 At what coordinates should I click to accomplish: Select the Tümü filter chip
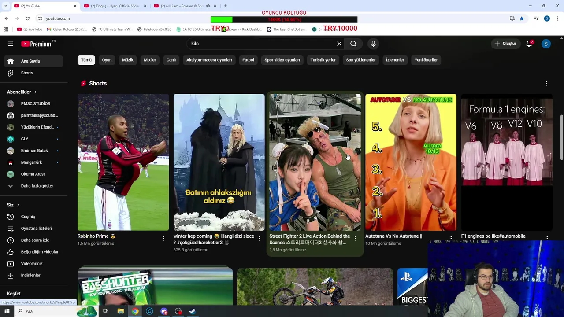(86, 60)
